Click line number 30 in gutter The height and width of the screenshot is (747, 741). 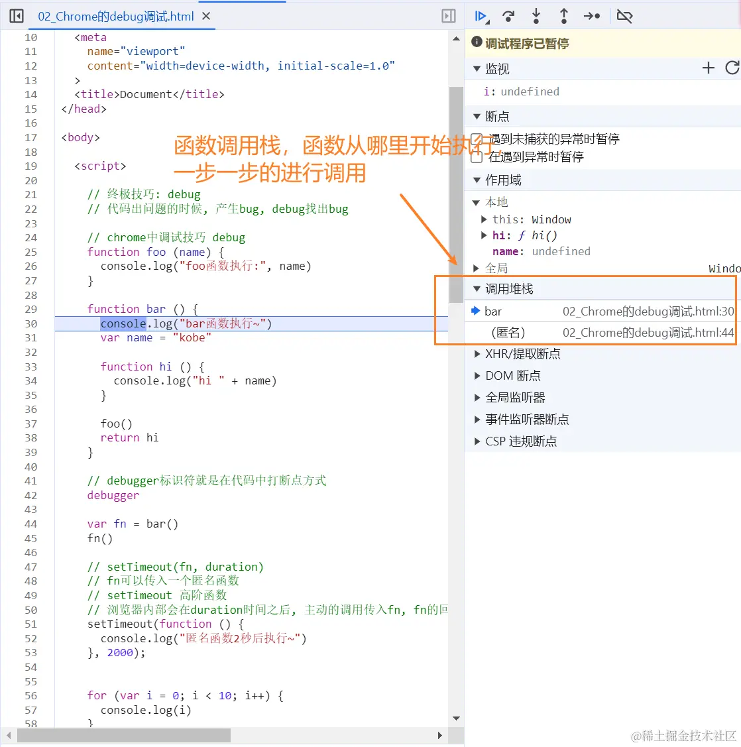(x=31, y=324)
